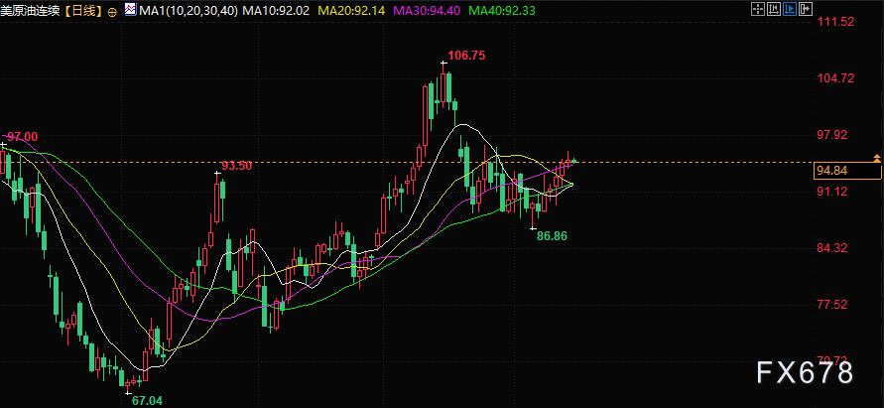This screenshot has height=408, width=884.
Task: Click the 97.92 axis value
Action: pyautogui.click(x=832, y=134)
